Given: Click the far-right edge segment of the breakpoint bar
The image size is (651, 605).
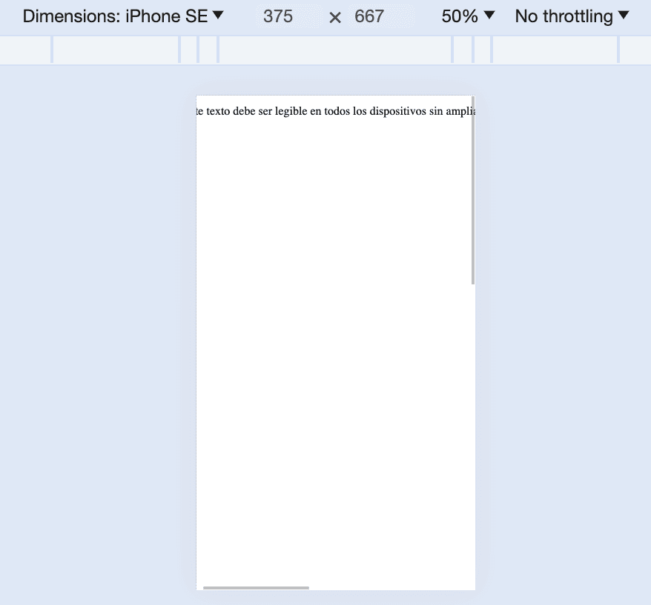Looking at the screenshot, I should tap(635, 50).
